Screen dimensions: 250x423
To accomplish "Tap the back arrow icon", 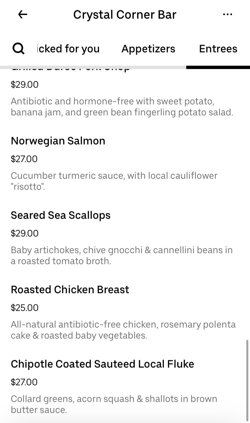I will point(23,14).
